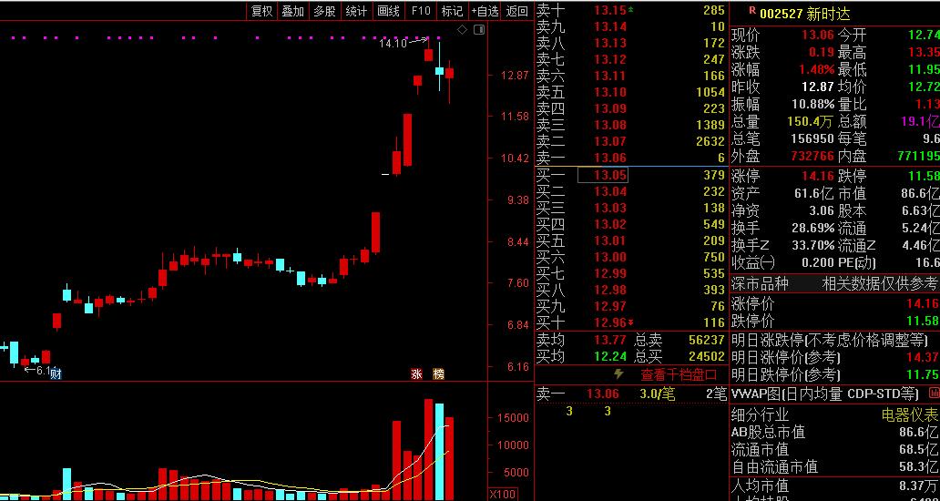Open VWAP图(日内均量 CDP-STD等) row
Viewport: 940px width, 501px height.
click(x=834, y=394)
